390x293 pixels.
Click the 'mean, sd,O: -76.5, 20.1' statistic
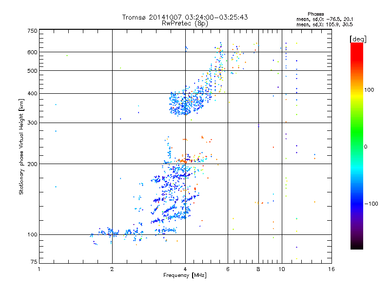[325, 19]
